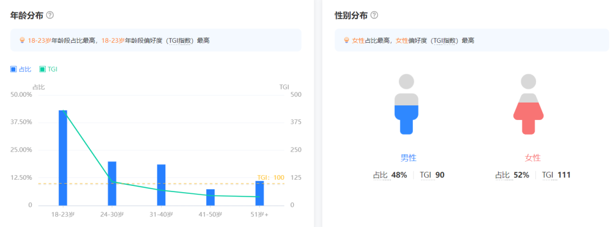The height and width of the screenshot is (227, 610).
Task: Click lightbulb icon in gender insight banner
Action: [347, 41]
